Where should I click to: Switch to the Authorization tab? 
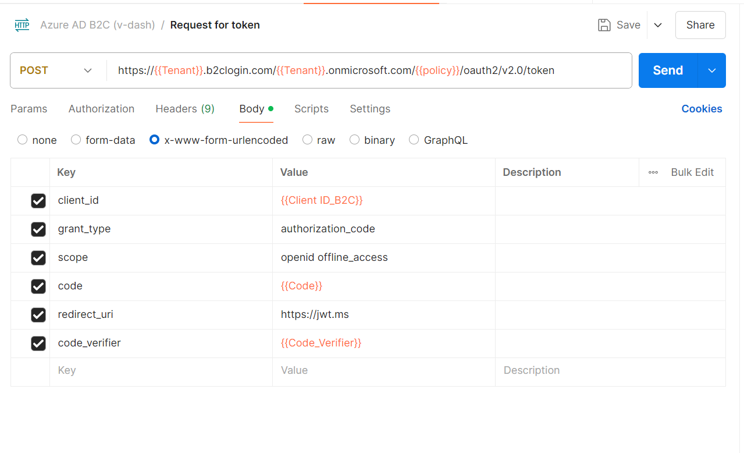pyautogui.click(x=101, y=109)
